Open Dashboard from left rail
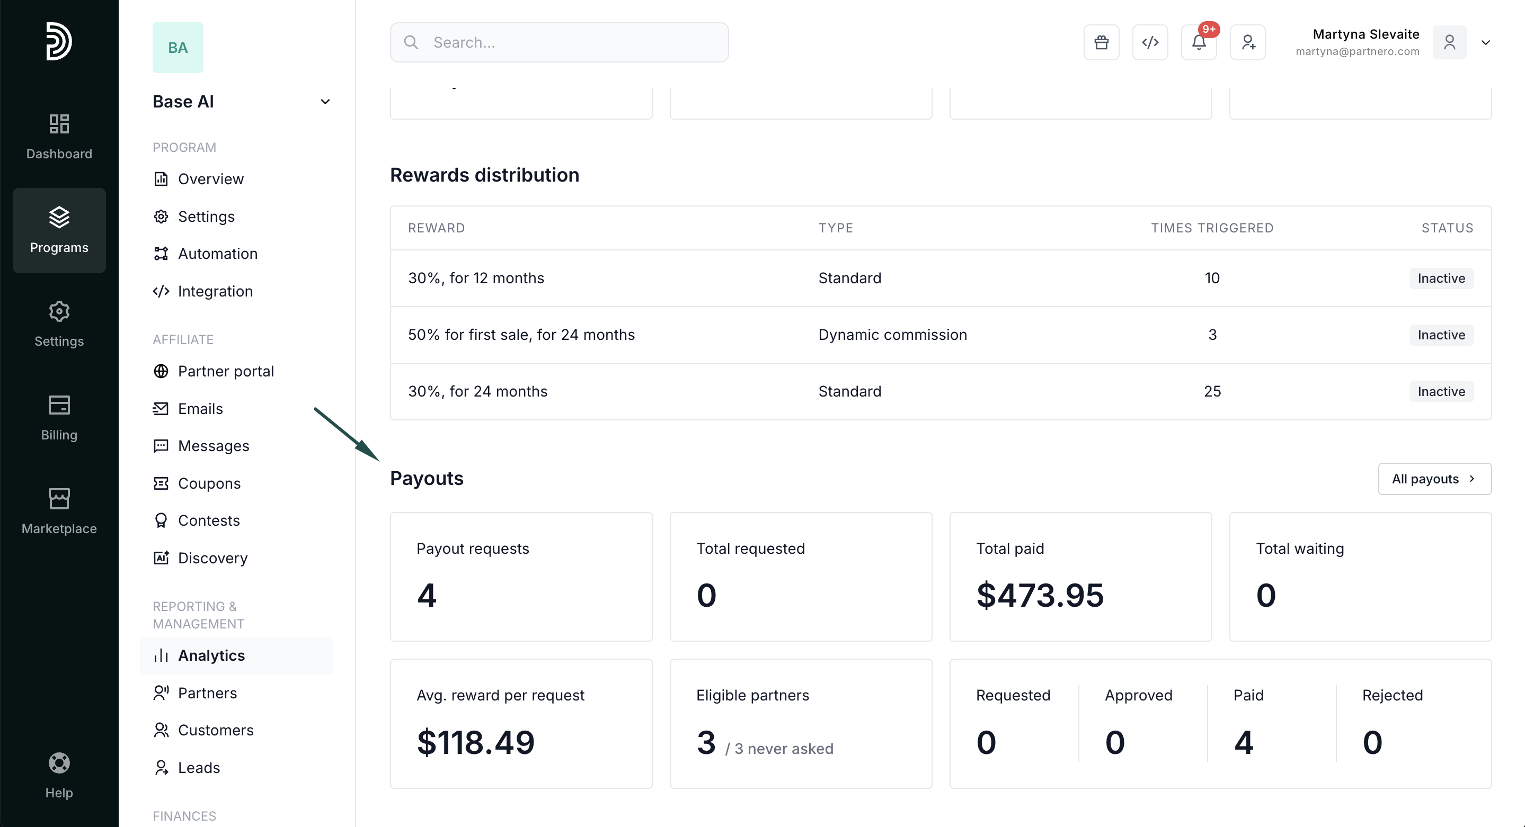Image resolution: width=1525 pixels, height=827 pixels. tap(59, 137)
